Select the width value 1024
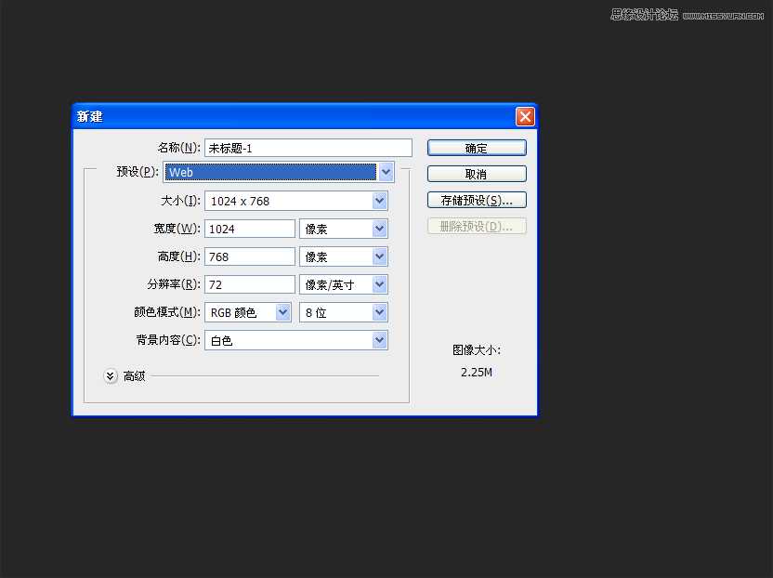 tap(247, 228)
